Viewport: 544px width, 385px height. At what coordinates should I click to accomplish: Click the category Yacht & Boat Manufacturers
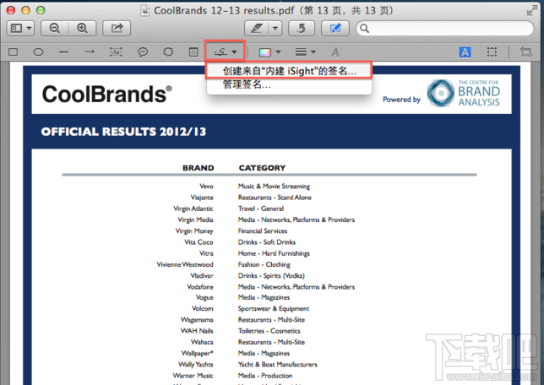point(278,365)
